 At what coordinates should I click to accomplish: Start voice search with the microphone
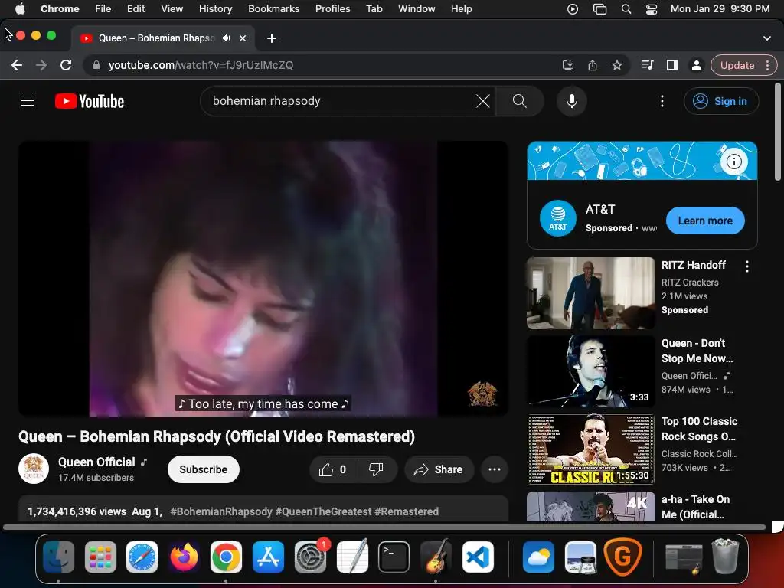[571, 101]
